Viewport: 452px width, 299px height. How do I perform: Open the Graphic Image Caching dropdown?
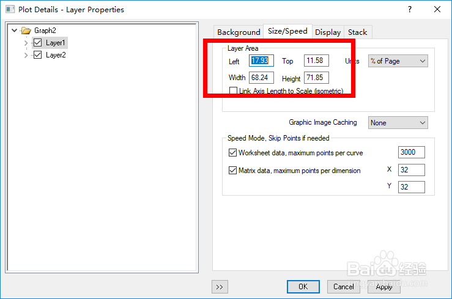pyautogui.click(x=398, y=123)
